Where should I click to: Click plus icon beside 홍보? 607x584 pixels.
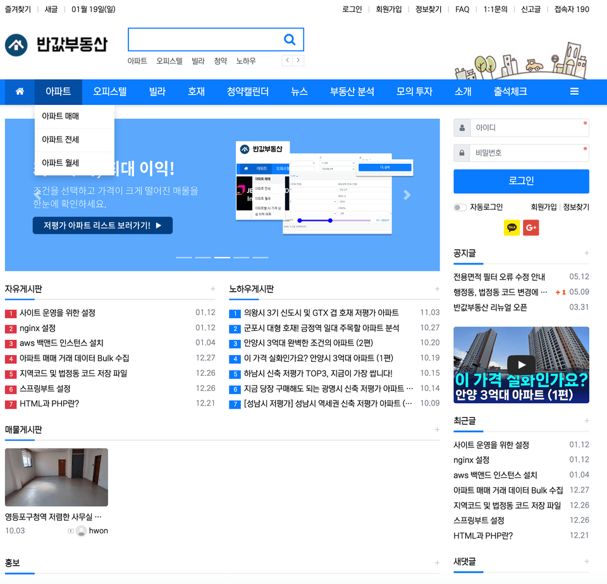tap(437, 562)
